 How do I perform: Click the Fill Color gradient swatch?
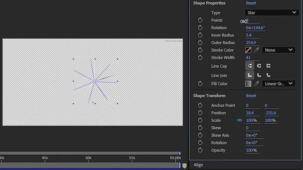point(248,84)
